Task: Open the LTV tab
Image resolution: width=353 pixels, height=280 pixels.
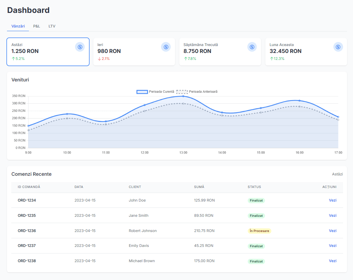Action: (x=52, y=26)
